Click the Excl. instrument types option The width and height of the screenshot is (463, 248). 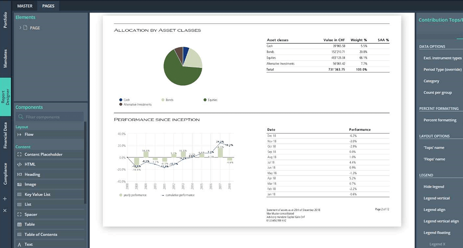442,58
